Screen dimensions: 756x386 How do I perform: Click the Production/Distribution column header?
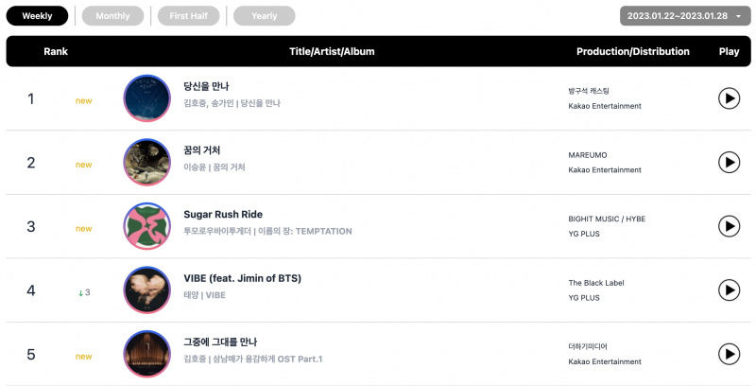pyautogui.click(x=632, y=52)
